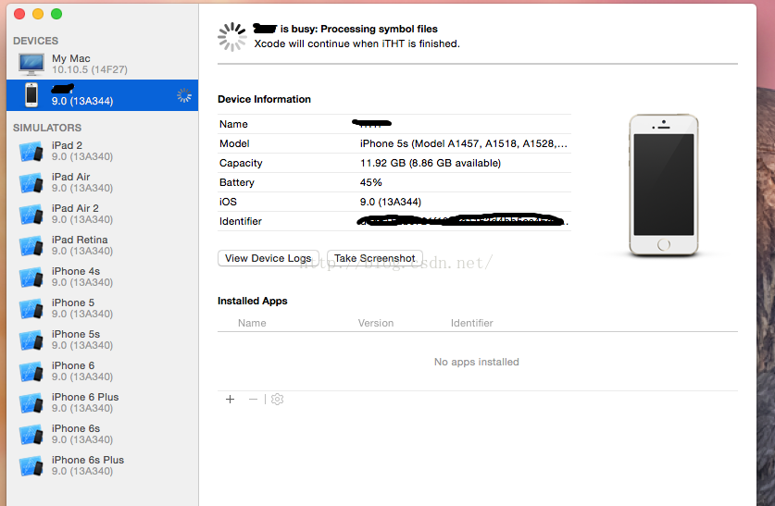Viewport: 775px width, 506px height.
Task: Click the iPhone 6 Plus label
Action: click(85, 397)
